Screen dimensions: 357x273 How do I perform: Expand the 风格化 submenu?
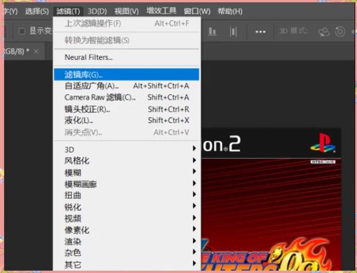click(x=127, y=161)
